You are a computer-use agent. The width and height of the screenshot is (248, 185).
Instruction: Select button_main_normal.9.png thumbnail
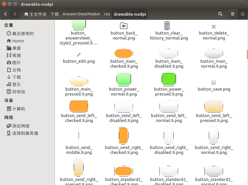point(214,53)
